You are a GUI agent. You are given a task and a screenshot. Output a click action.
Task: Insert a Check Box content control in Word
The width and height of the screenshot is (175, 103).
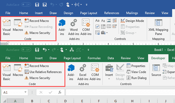[x=97, y=27]
